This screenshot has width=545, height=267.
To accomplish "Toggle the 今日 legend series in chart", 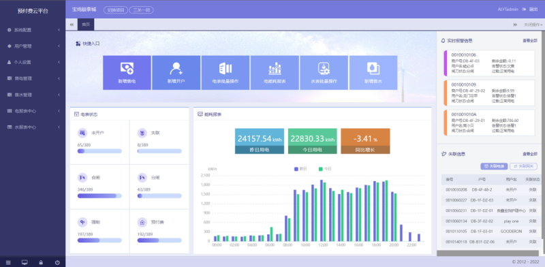I will click(x=325, y=169).
